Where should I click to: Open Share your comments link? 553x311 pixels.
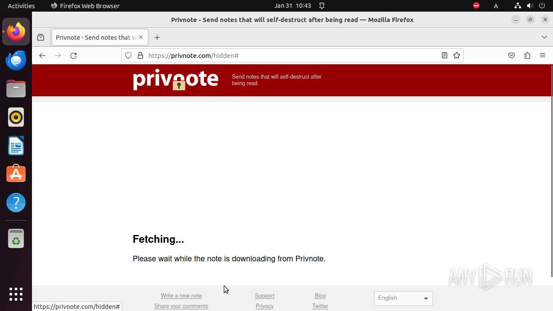[181, 306]
